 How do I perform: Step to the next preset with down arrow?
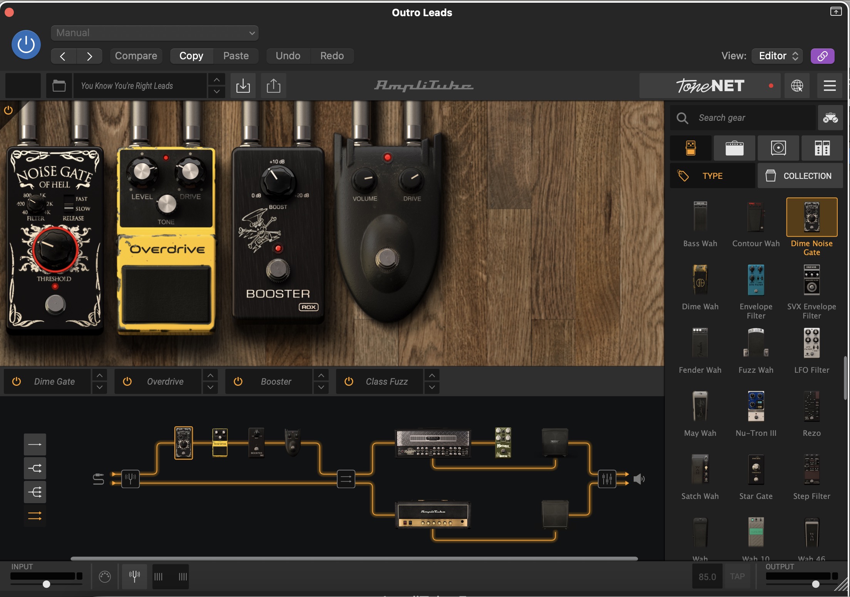[217, 92]
